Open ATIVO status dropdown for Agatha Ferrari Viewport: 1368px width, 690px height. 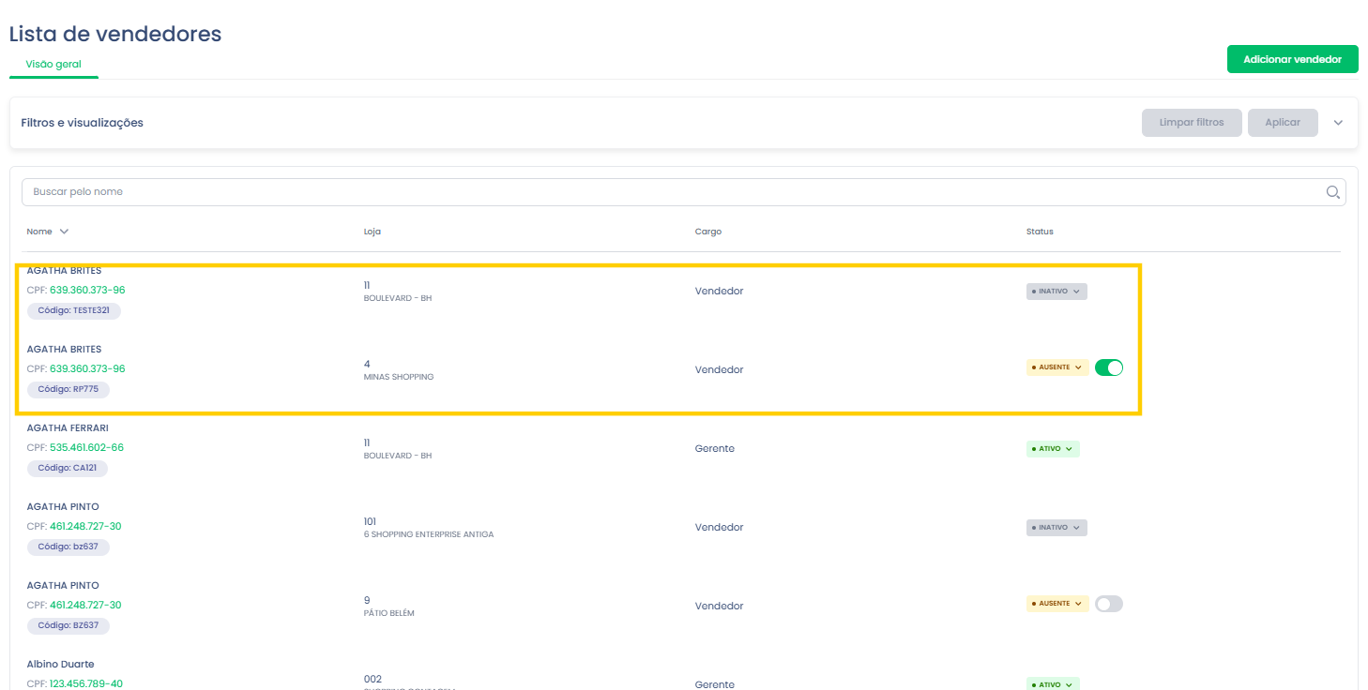[x=1053, y=449]
